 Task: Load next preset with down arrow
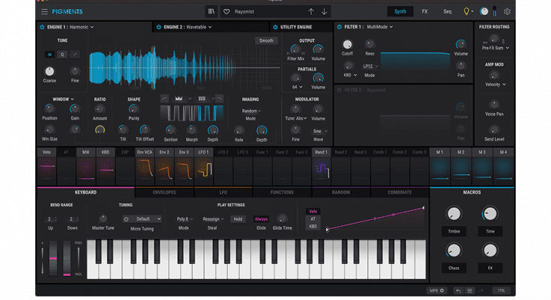coord(324,12)
